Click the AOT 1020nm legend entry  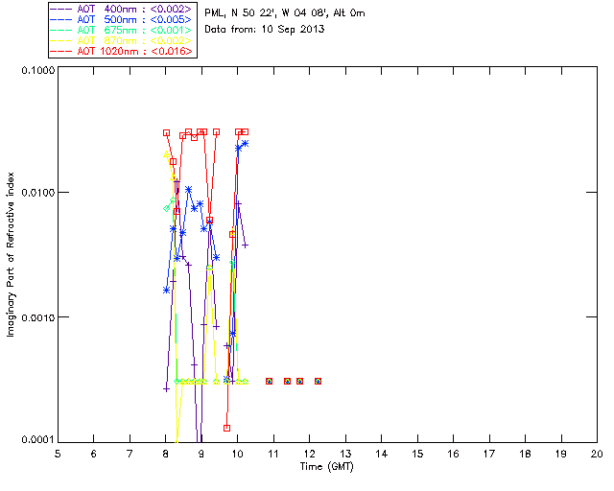pos(122,51)
